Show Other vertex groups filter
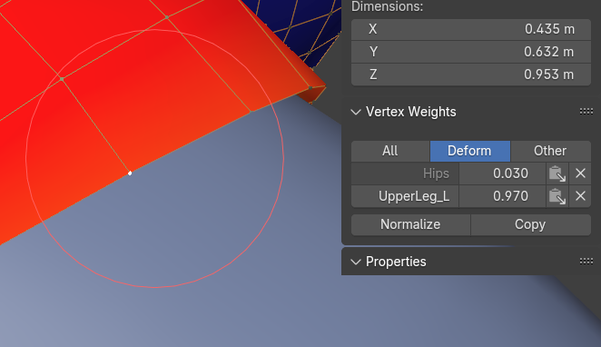This screenshot has width=601, height=347. pyautogui.click(x=550, y=151)
